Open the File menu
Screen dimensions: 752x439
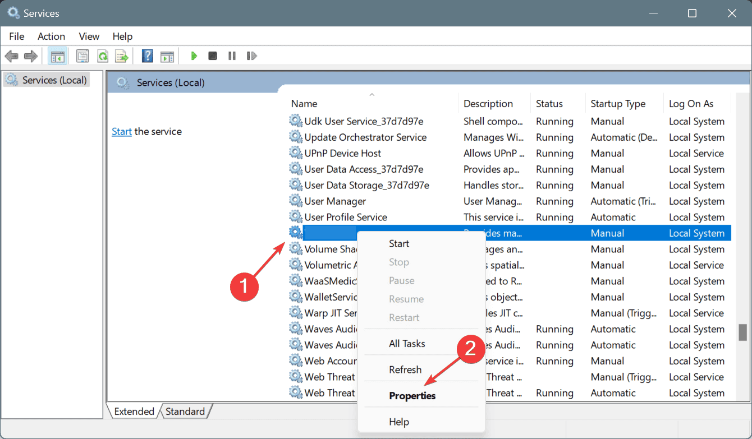point(17,36)
